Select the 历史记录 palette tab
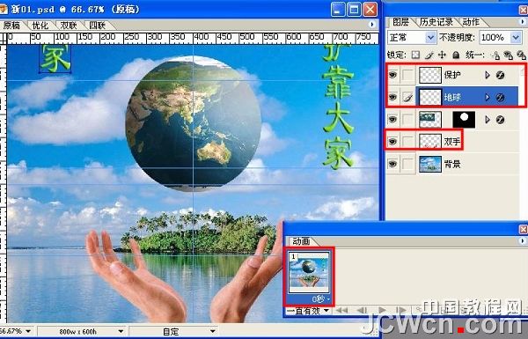Viewport: 528px width, 339px height. point(436,22)
